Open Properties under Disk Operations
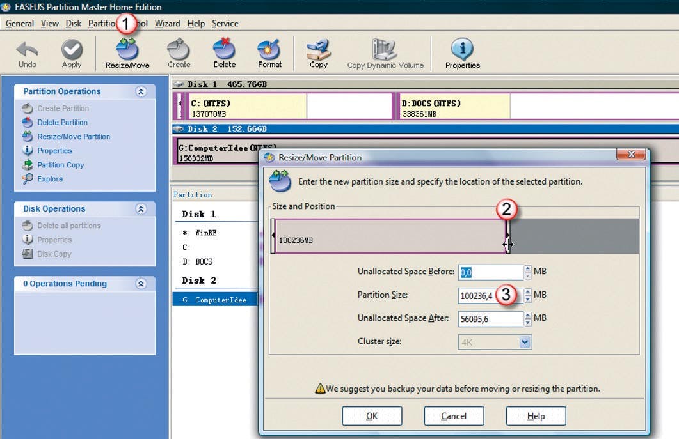The width and height of the screenshot is (679, 439). point(54,240)
